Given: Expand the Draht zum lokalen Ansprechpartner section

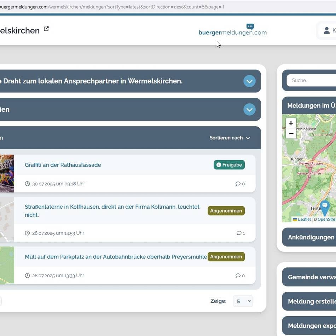Looking at the screenshot, I should (249, 81).
